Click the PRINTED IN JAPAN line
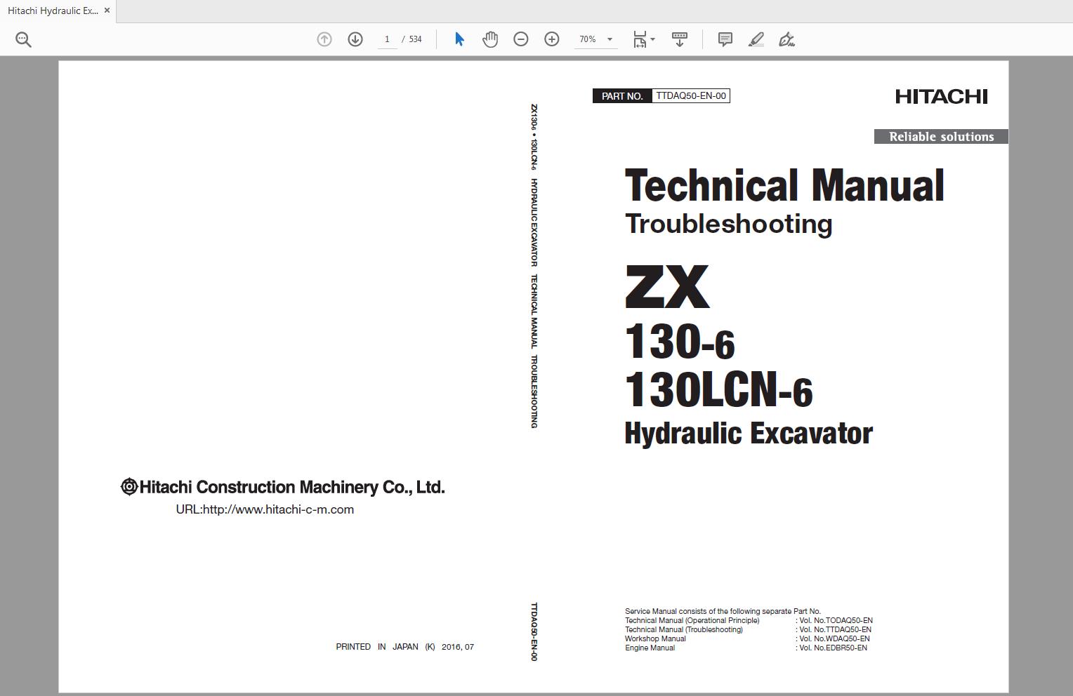1073x696 pixels. click(405, 647)
